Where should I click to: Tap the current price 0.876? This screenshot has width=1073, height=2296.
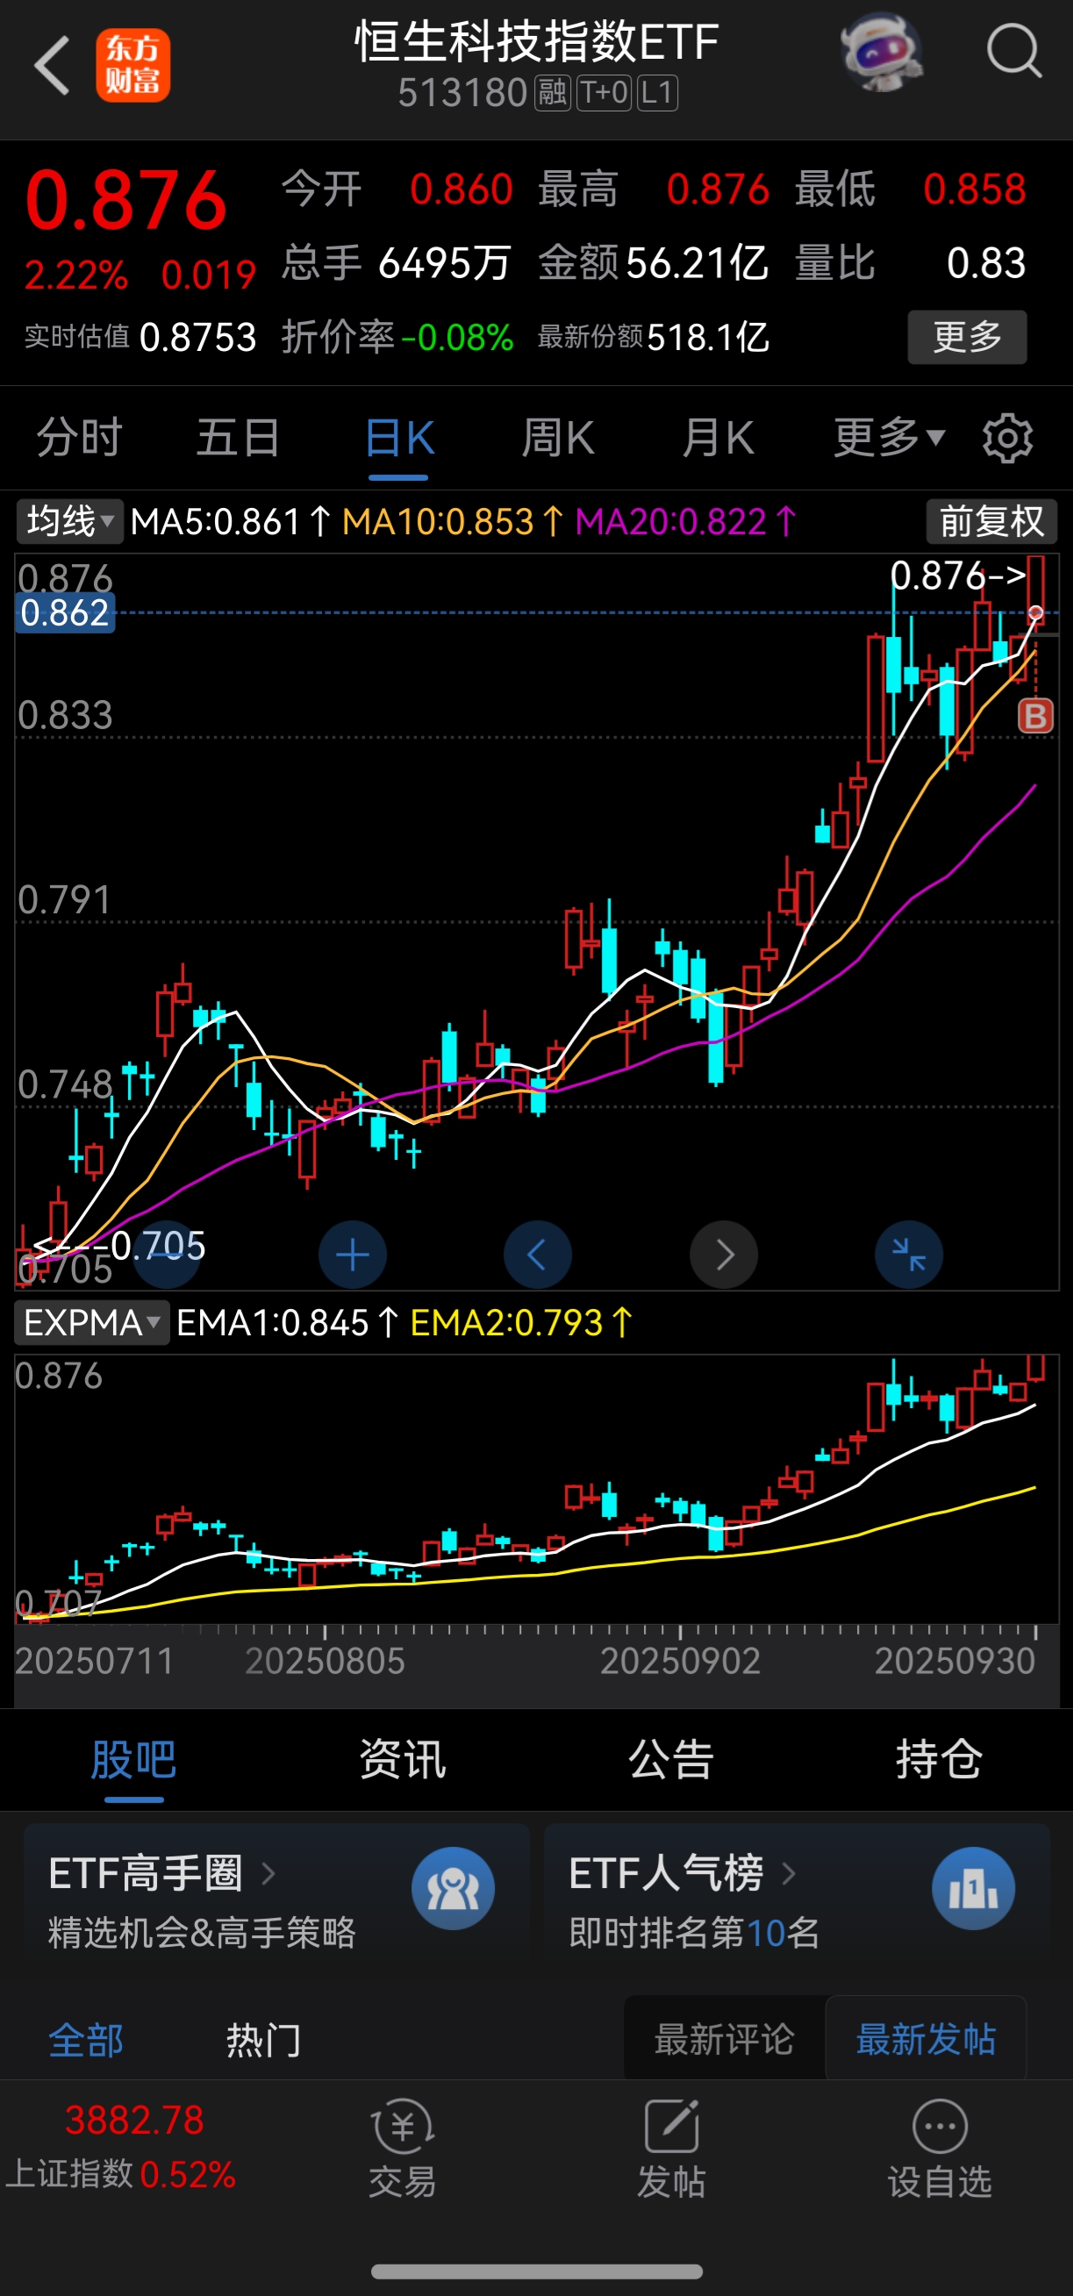coord(125,200)
